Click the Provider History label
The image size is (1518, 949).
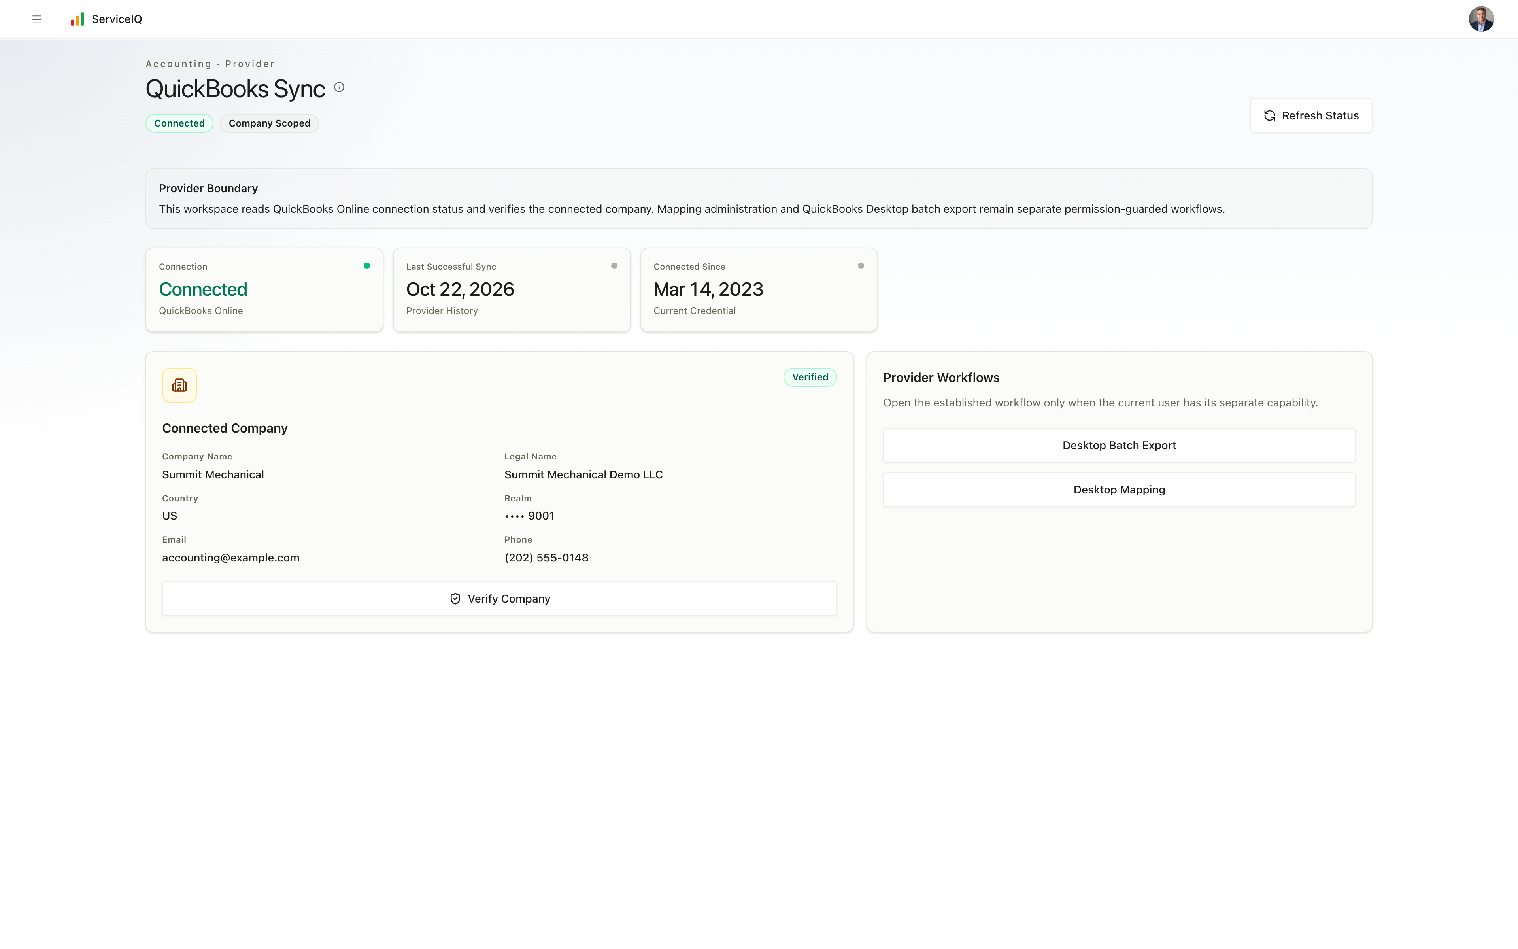pos(442,311)
